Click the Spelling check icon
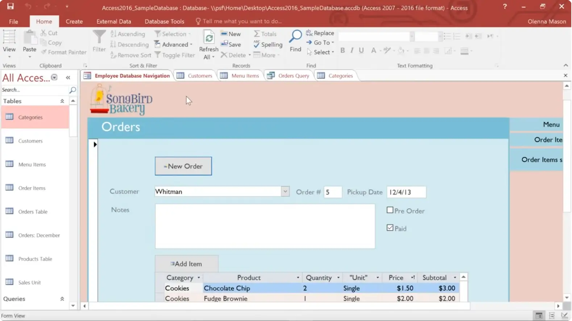 (x=257, y=45)
